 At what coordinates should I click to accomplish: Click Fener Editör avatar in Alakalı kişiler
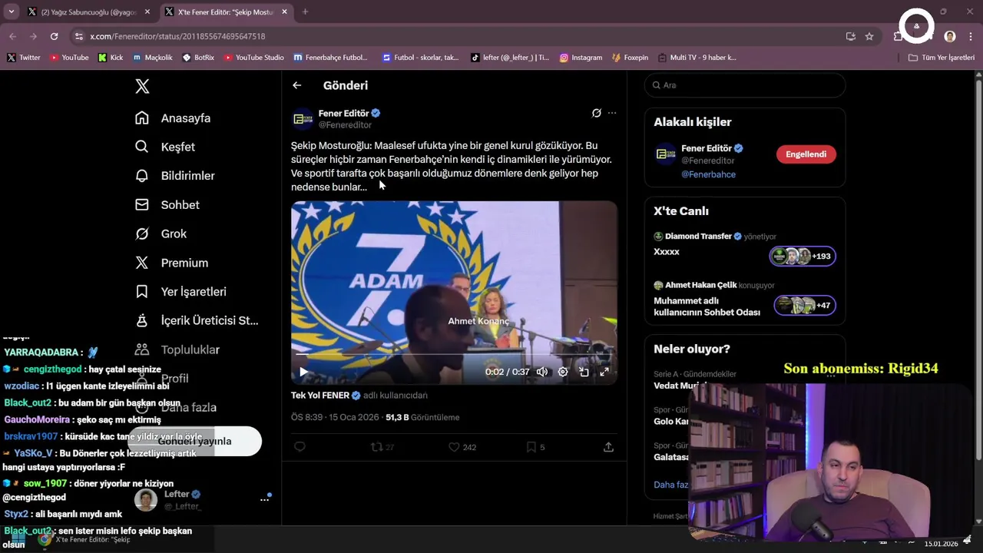click(x=665, y=154)
